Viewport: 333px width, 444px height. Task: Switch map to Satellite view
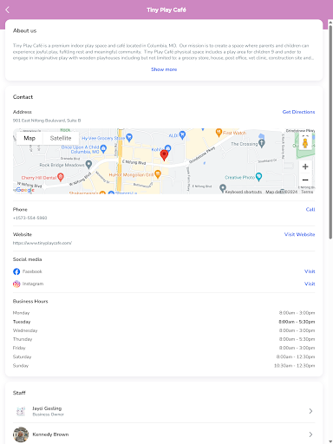[x=61, y=138]
